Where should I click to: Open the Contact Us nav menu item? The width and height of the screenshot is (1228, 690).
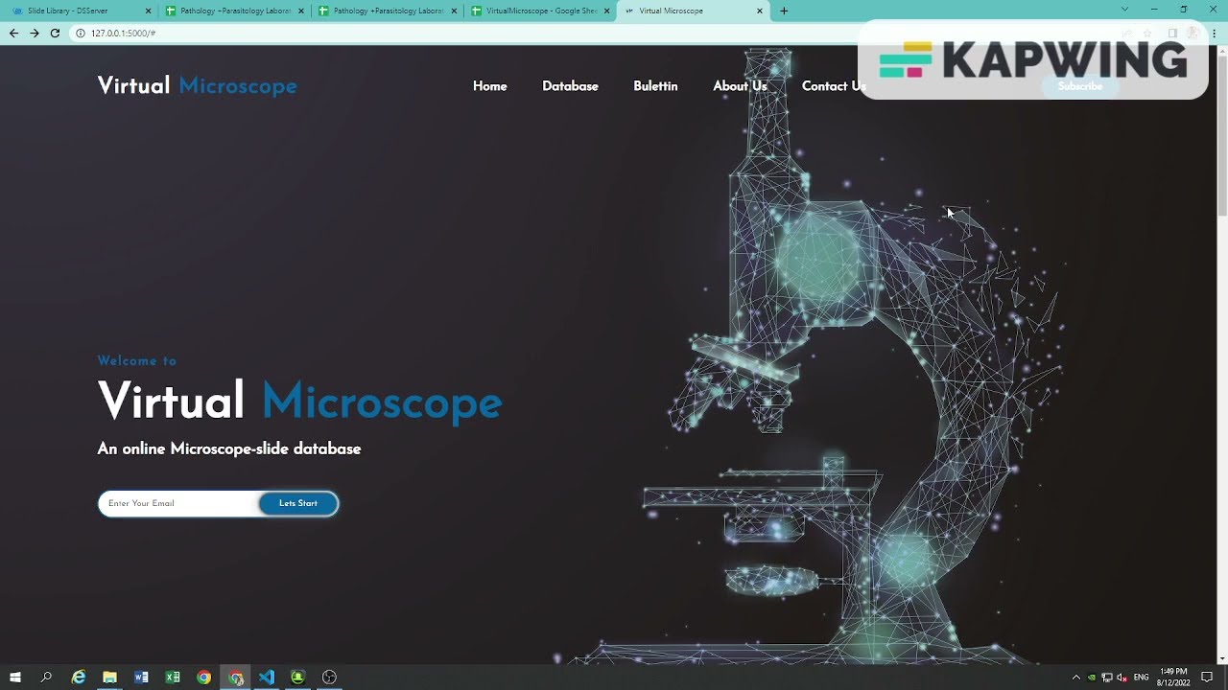tap(834, 86)
